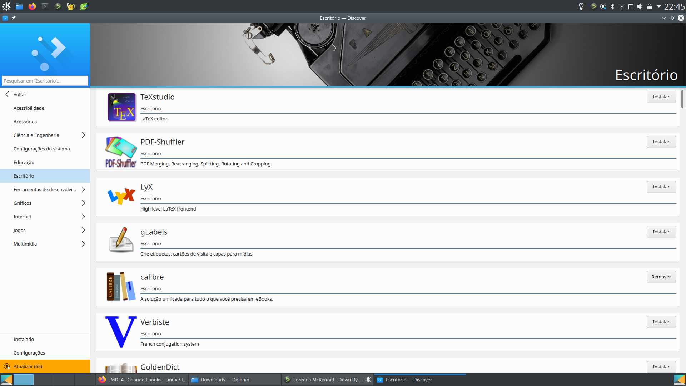686x386 pixels.
Task: Click the lock screen tray icon
Action: (x=650, y=6)
